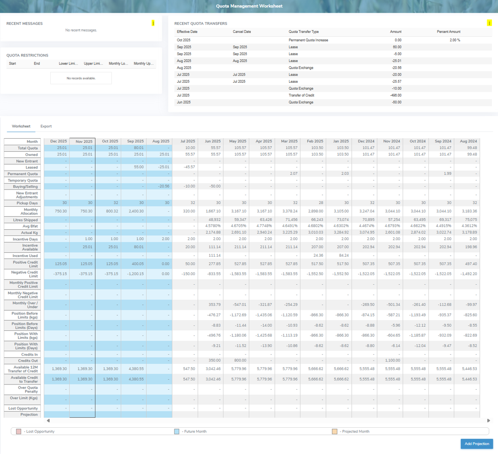The width and height of the screenshot is (498, 454).
Task: Select the Worksheet tab
Action: pos(21,126)
